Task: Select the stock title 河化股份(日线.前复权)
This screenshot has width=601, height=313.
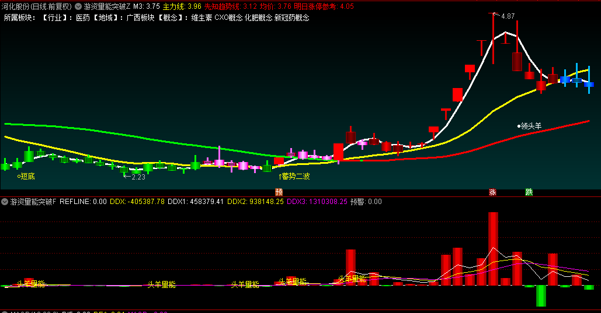Action: click(x=36, y=6)
